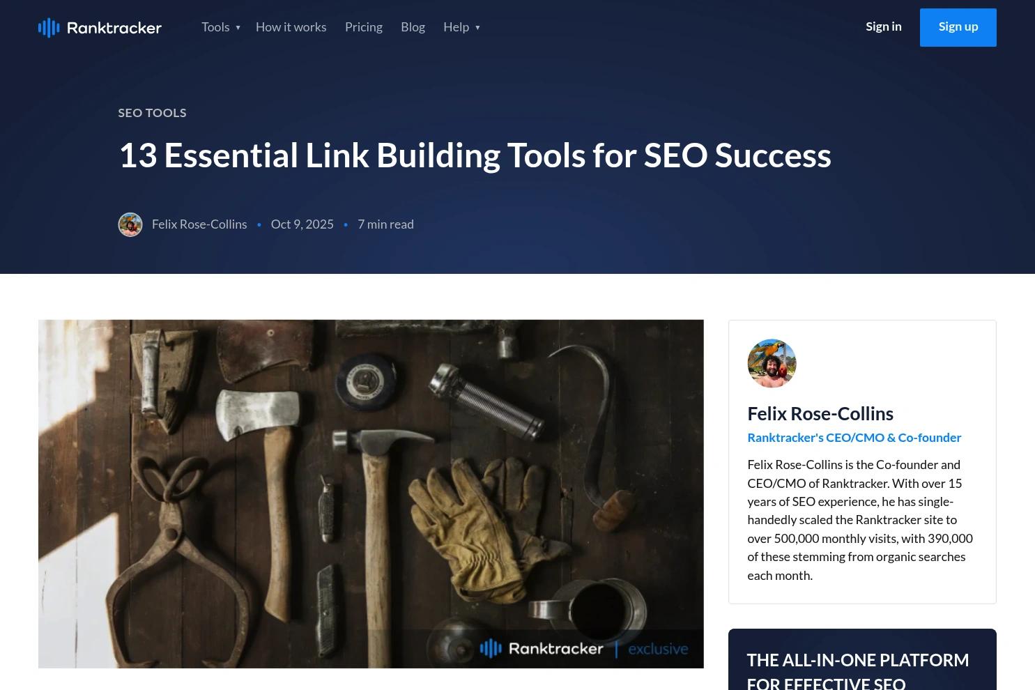
Task: Click the Ranktracker exclusive watermark on image
Action: pyautogui.click(x=584, y=649)
